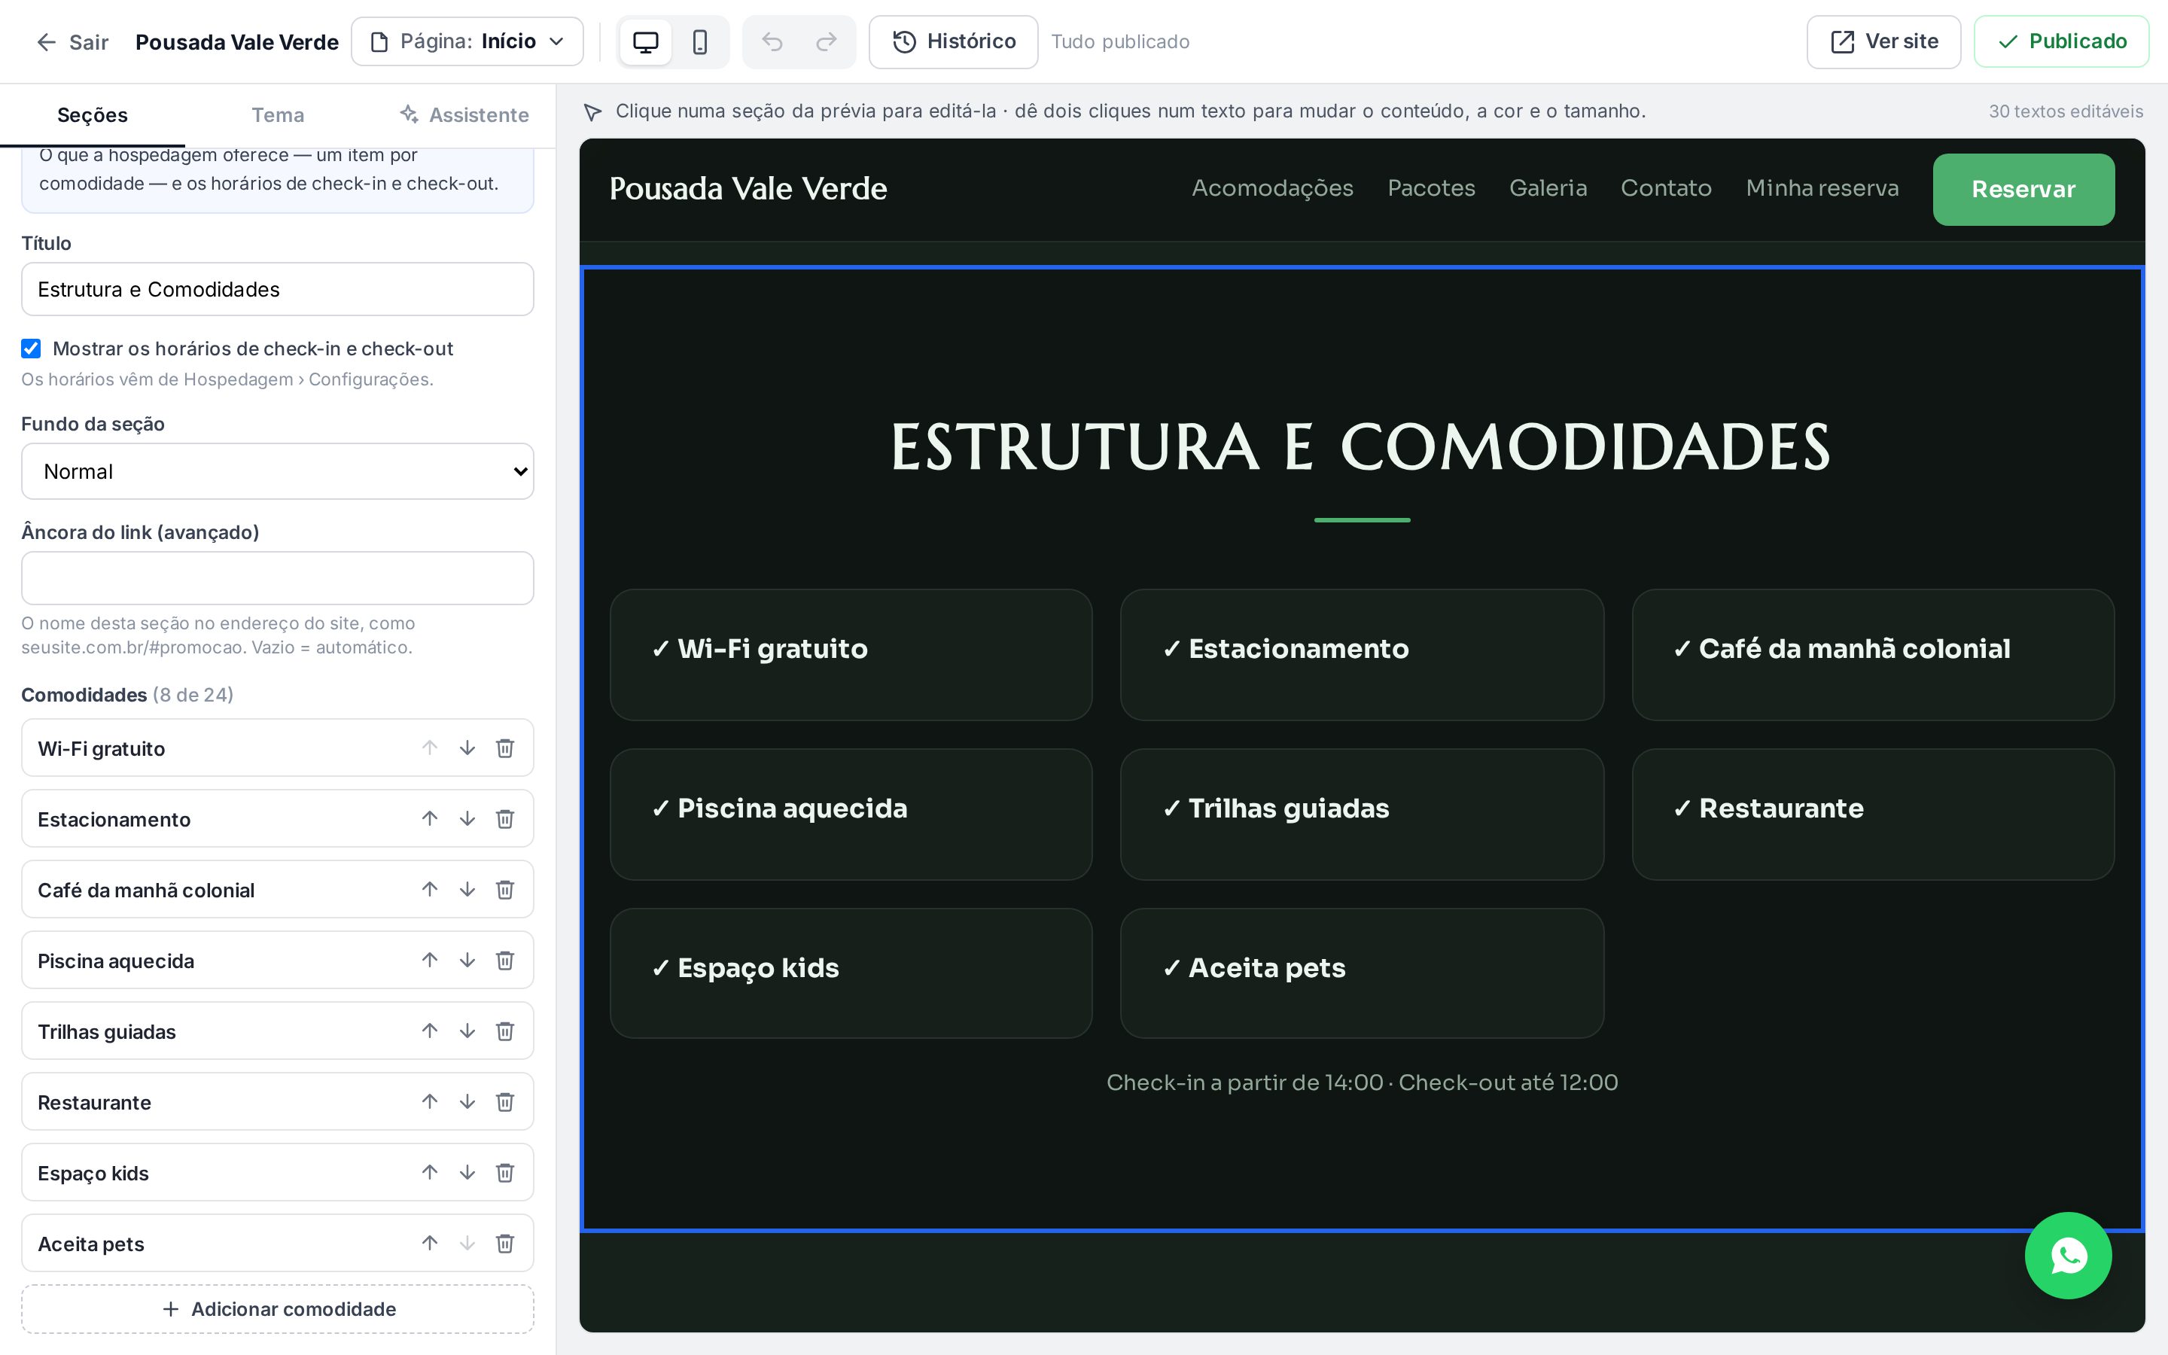Open the WhatsApp floating button

[x=2068, y=1255]
